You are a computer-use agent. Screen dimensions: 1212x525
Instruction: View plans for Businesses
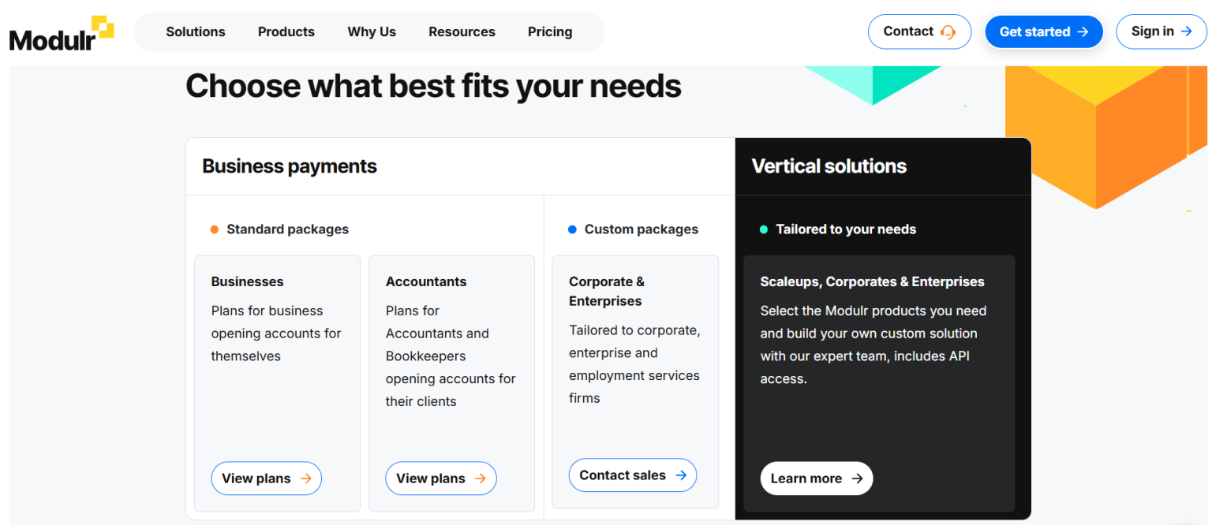266,478
